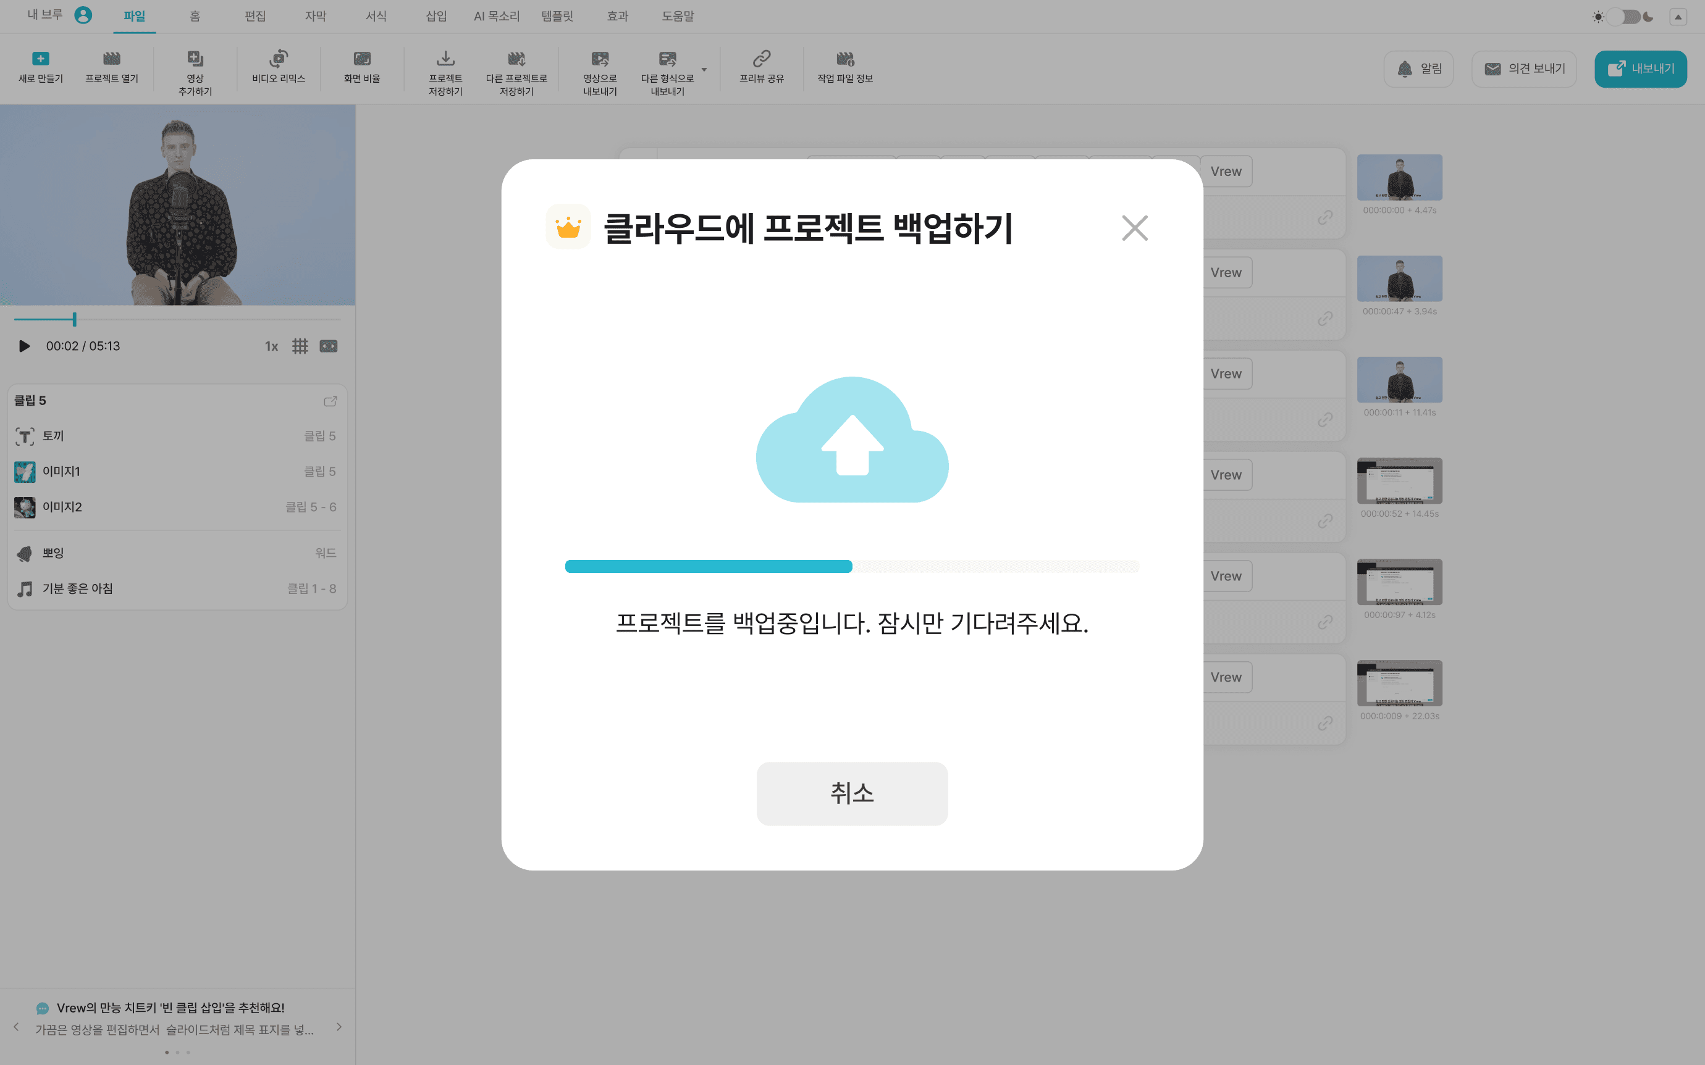Toggle the grid overlay icon under preview

[x=300, y=346]
